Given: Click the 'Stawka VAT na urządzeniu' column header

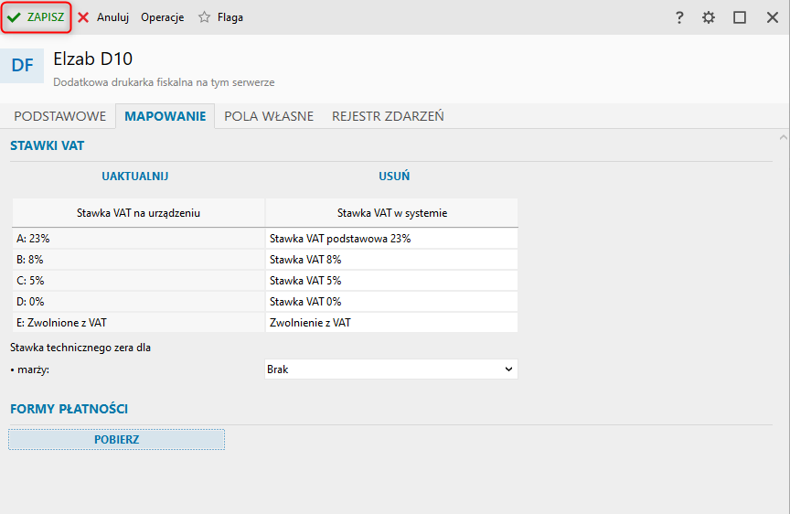Looking at the screenshot, I should (139, 213).
